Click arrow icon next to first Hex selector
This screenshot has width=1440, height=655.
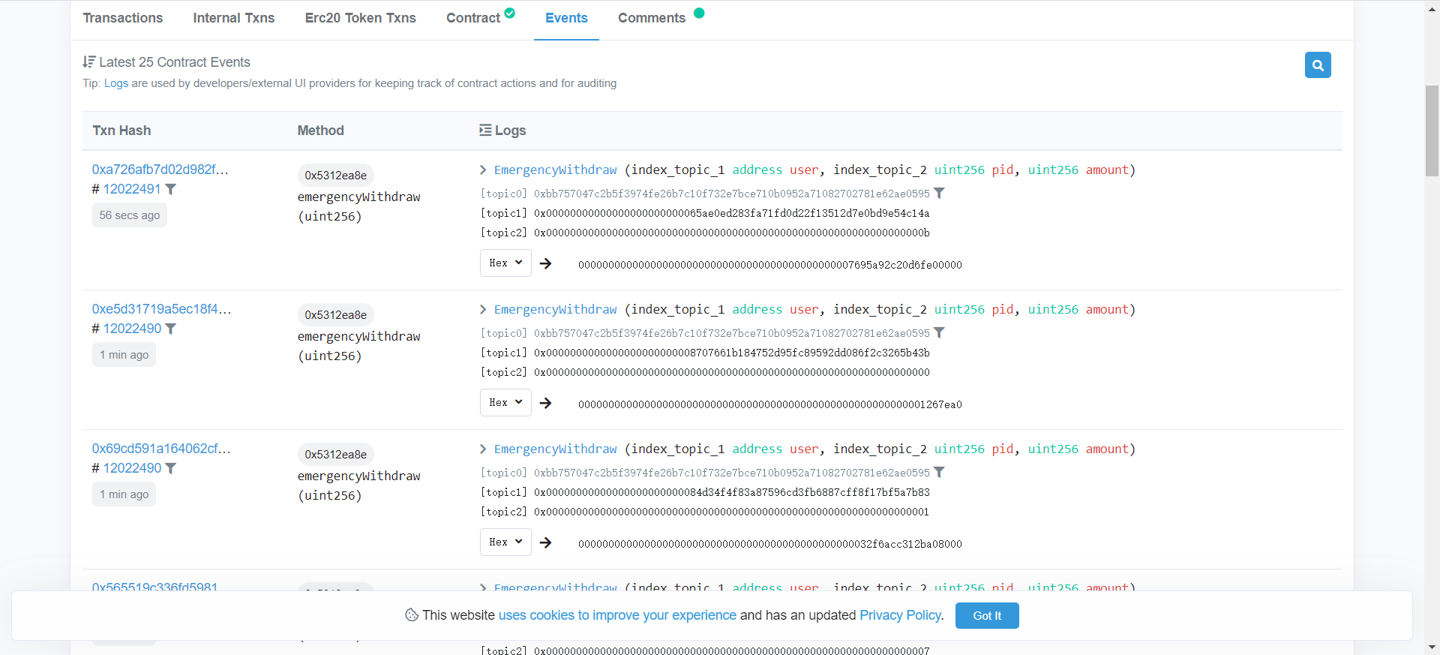point(546,263)
